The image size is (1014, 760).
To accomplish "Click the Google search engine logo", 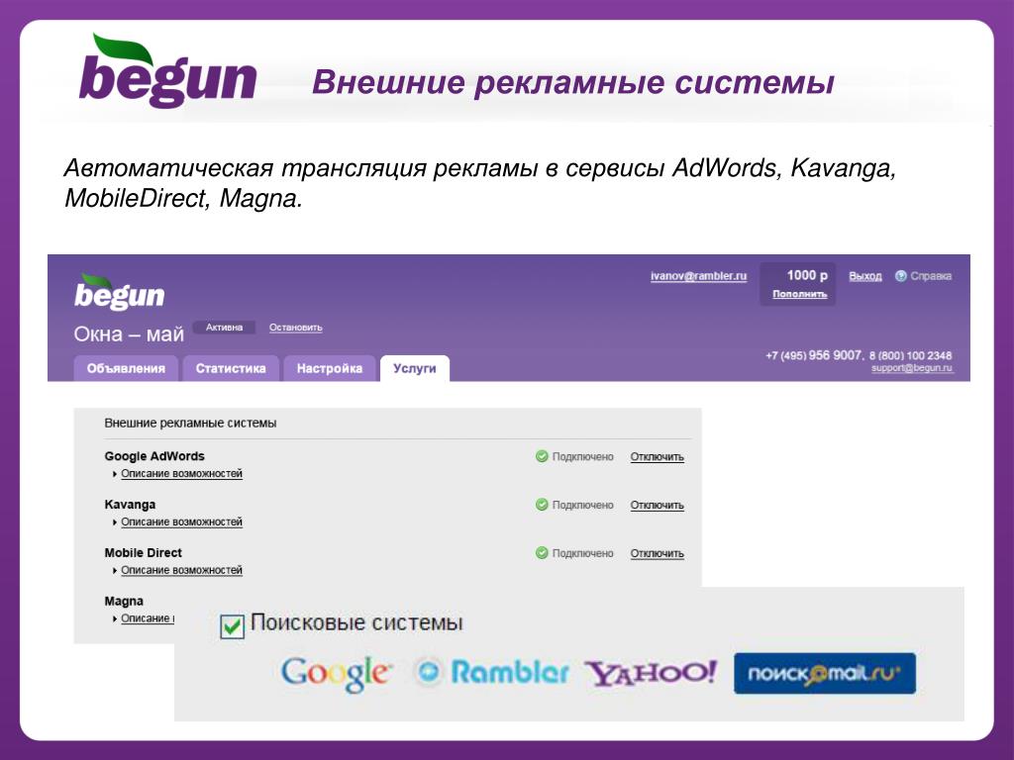I will pos(337,674).
